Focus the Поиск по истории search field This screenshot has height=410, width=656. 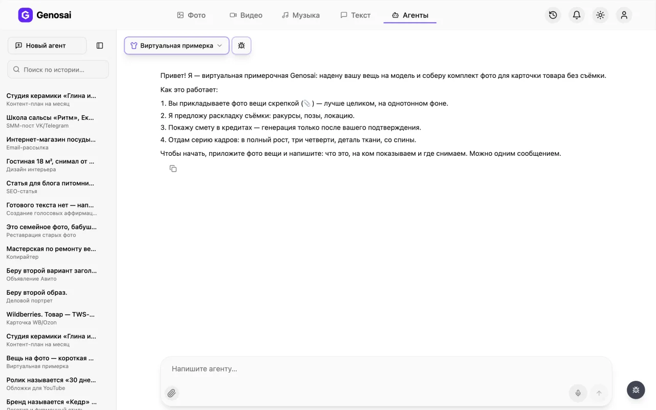click(x=58, y=69)
